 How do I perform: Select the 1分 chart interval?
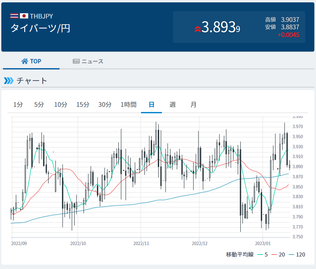coord(18,104)
